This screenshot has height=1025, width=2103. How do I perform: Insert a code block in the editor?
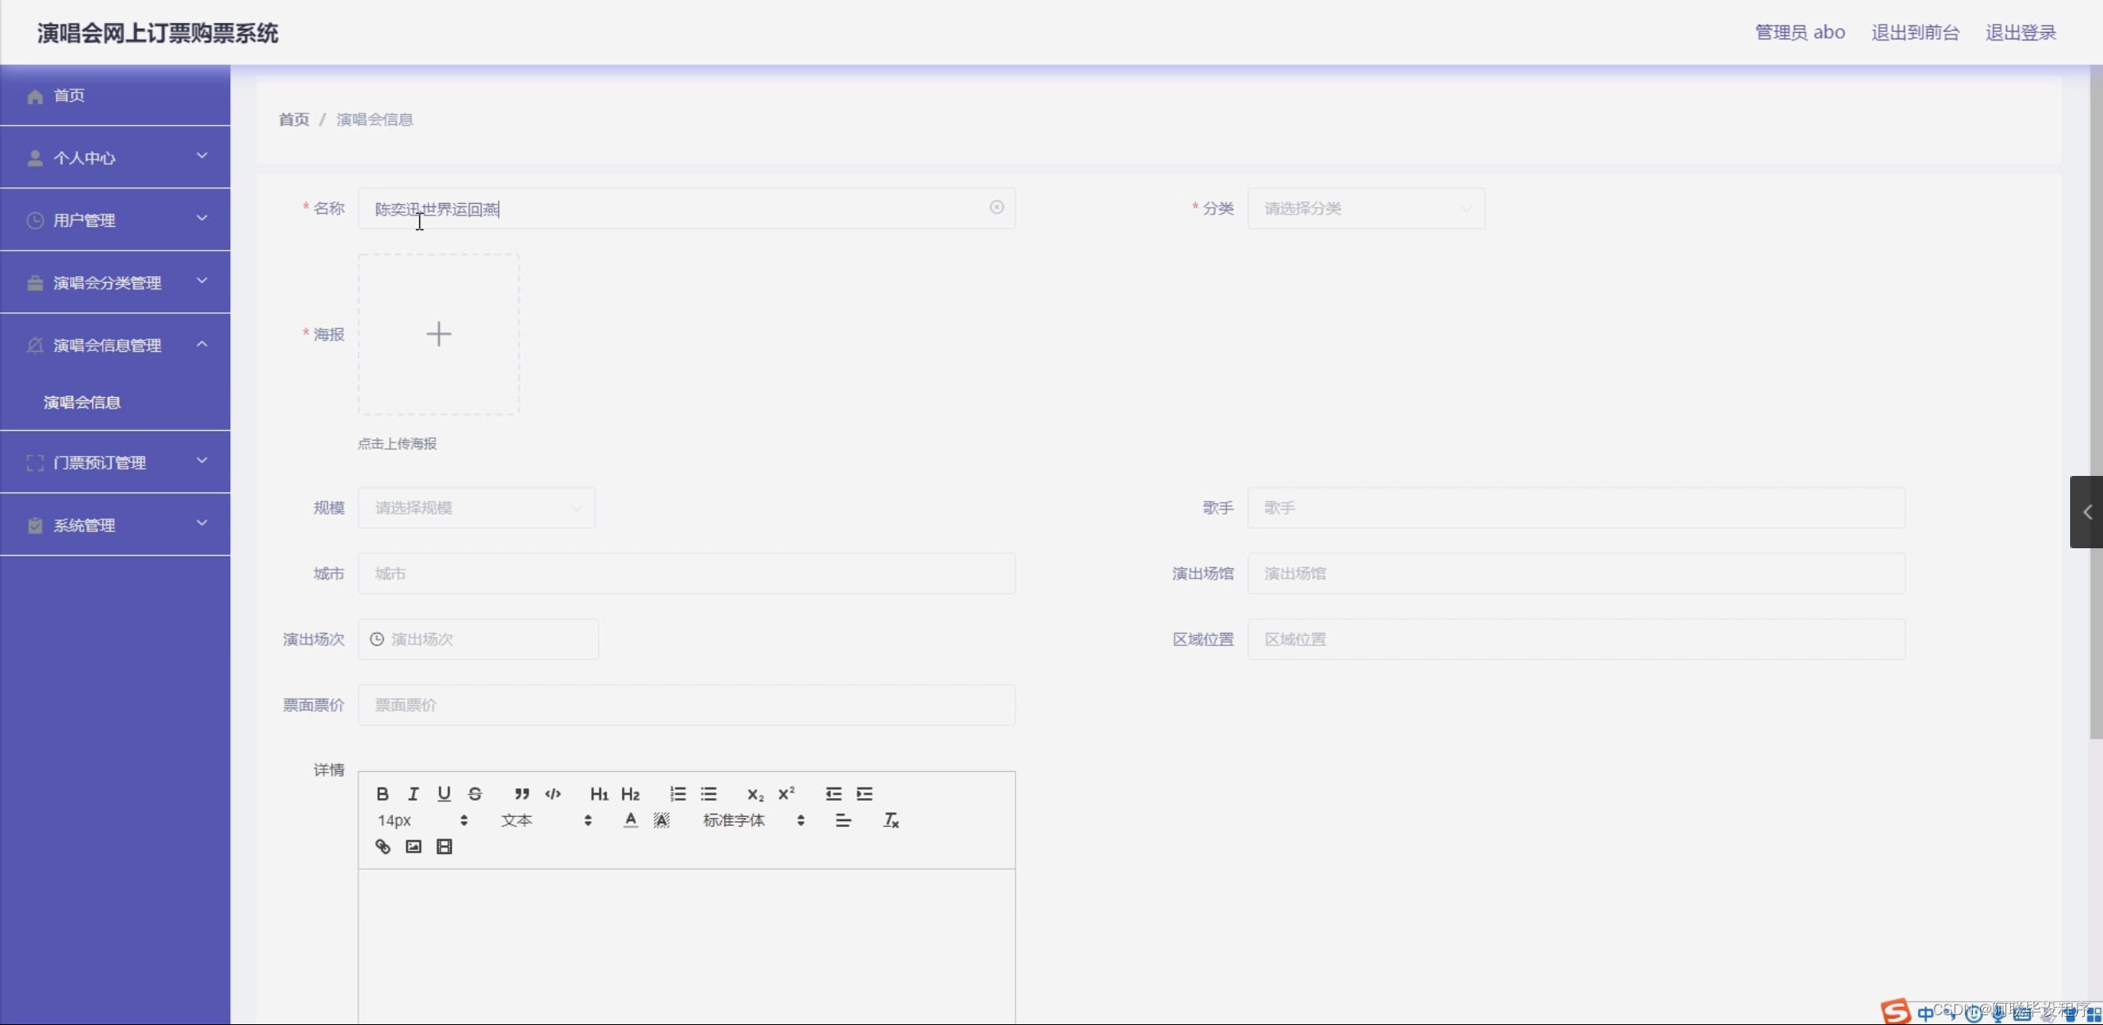[552, 793]
